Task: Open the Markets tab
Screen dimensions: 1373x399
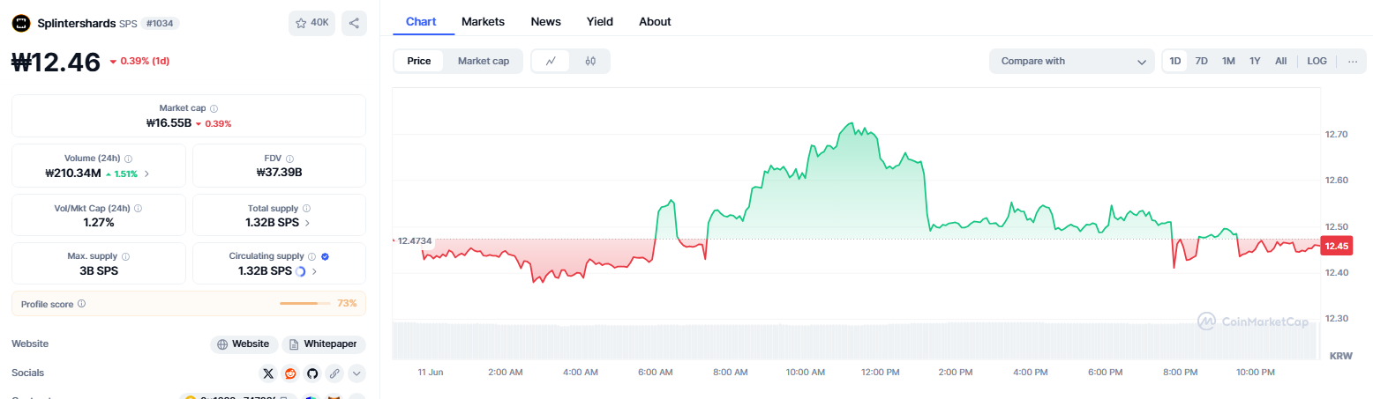Action: coord(484,21)
